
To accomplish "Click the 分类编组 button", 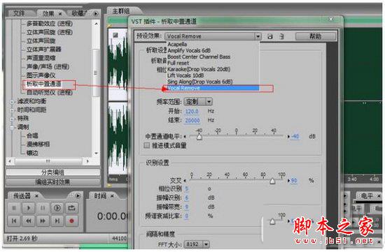I will (52, 172).
